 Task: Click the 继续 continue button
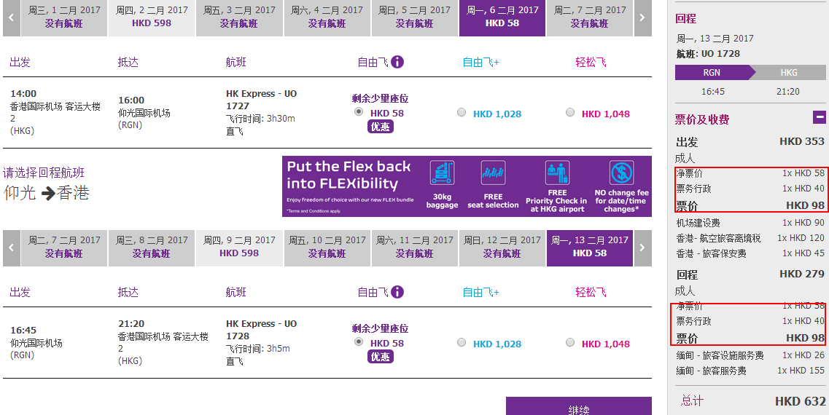tap(579, 406)
